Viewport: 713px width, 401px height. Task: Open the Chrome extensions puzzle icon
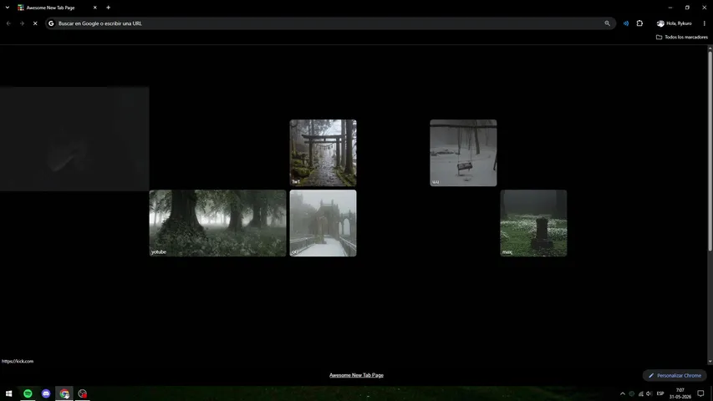(x=639, y=23)
